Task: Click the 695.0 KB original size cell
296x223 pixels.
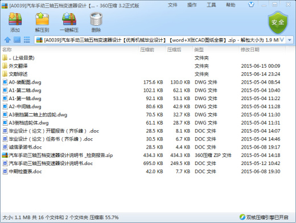Action: click(x=153, y=163)
